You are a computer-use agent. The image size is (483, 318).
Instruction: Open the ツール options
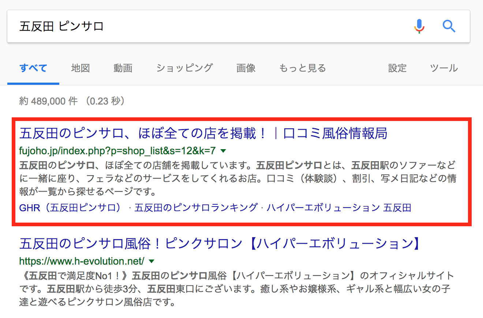pyautogui.click(x=444, y=68)
